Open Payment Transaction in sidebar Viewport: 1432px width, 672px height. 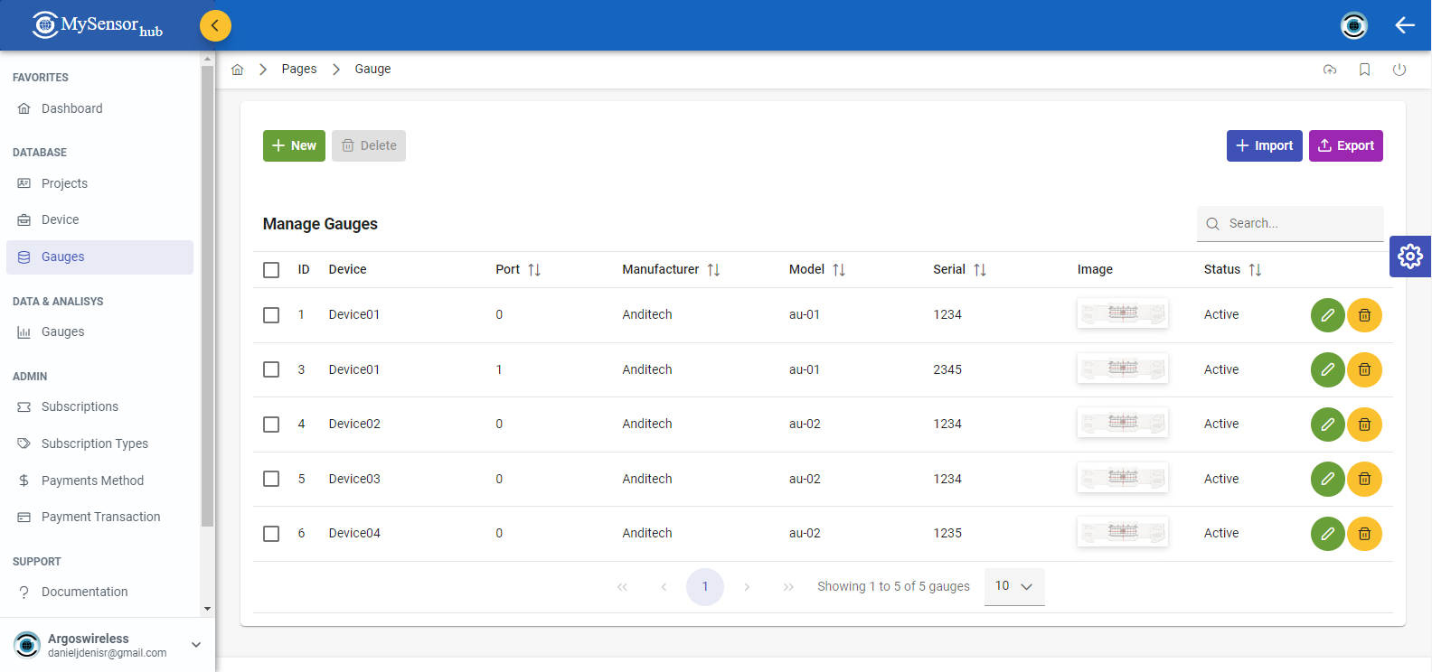100,517
